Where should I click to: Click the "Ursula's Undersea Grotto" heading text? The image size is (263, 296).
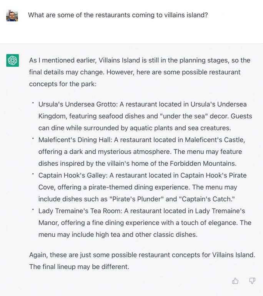click(x=76, y=104)
